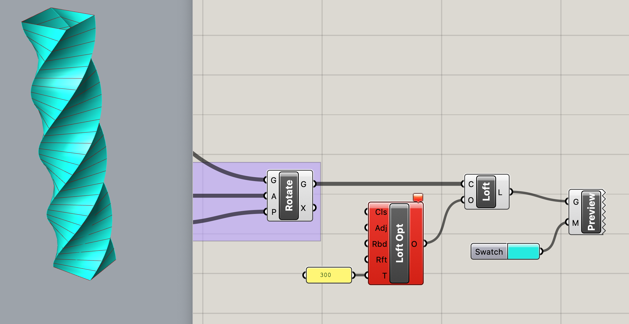Screen dimensions: 629x324
Task: Click the T input on Loft Opt
Action: point(384,275)
